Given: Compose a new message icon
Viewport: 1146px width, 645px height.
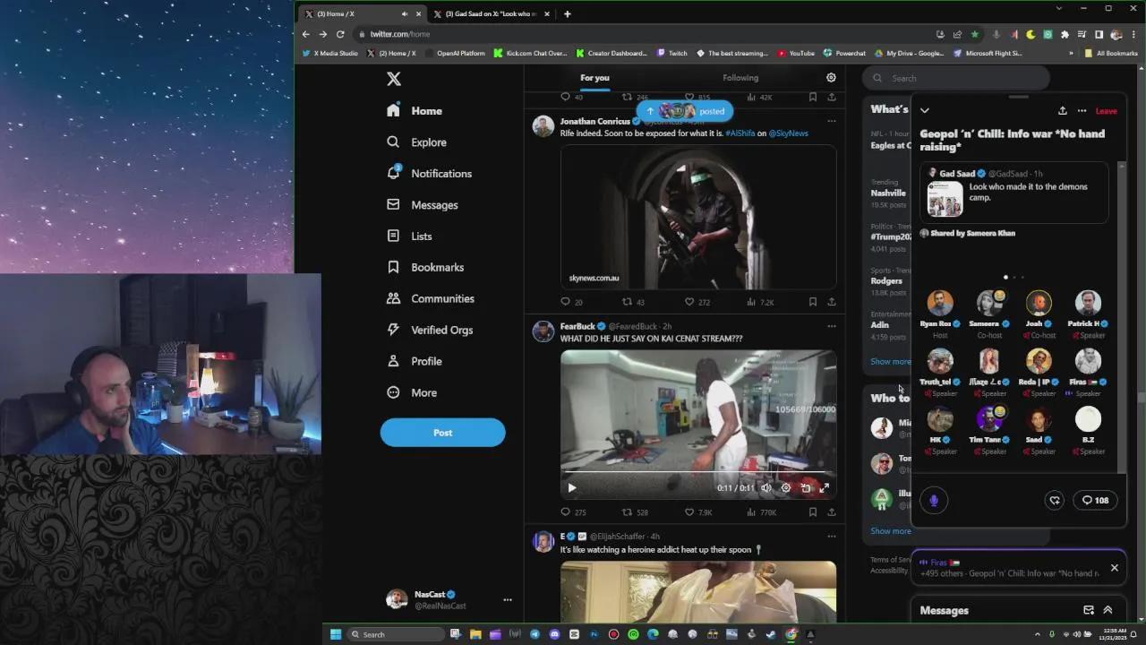Looking at the screenshot, I should pyautogui.click(x=1089, y=610).
